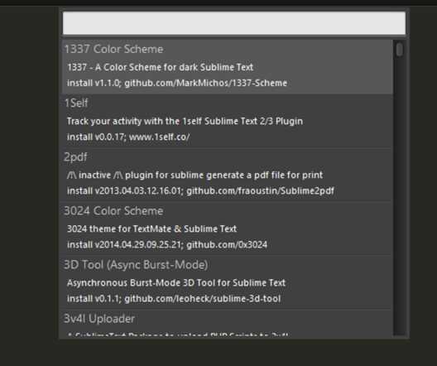Click the github.com/leoheck/sublime-3d-tool install line

click(174, 299)
